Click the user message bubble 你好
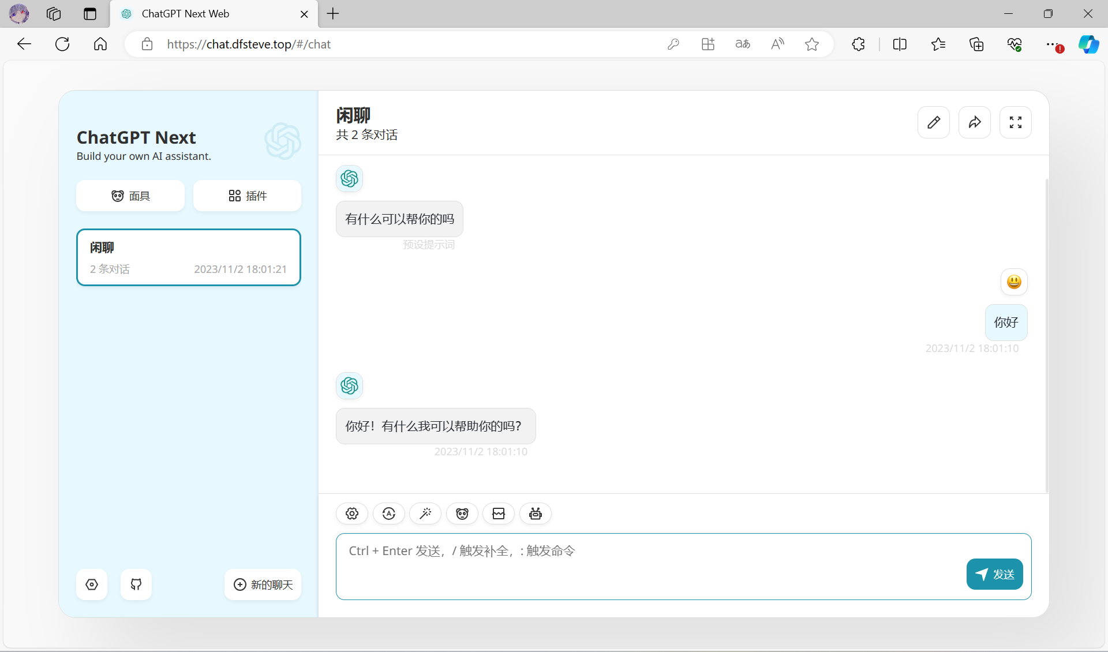Viewport: 1108px width, 652px height. (1006, 322)
